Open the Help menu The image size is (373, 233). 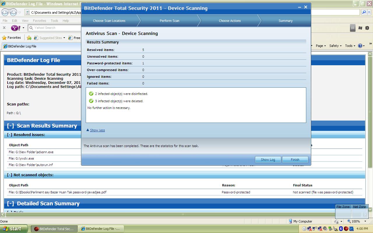click(66, 21)
